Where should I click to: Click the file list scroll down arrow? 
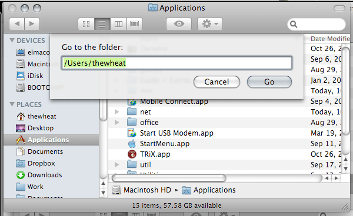[346, 168]
